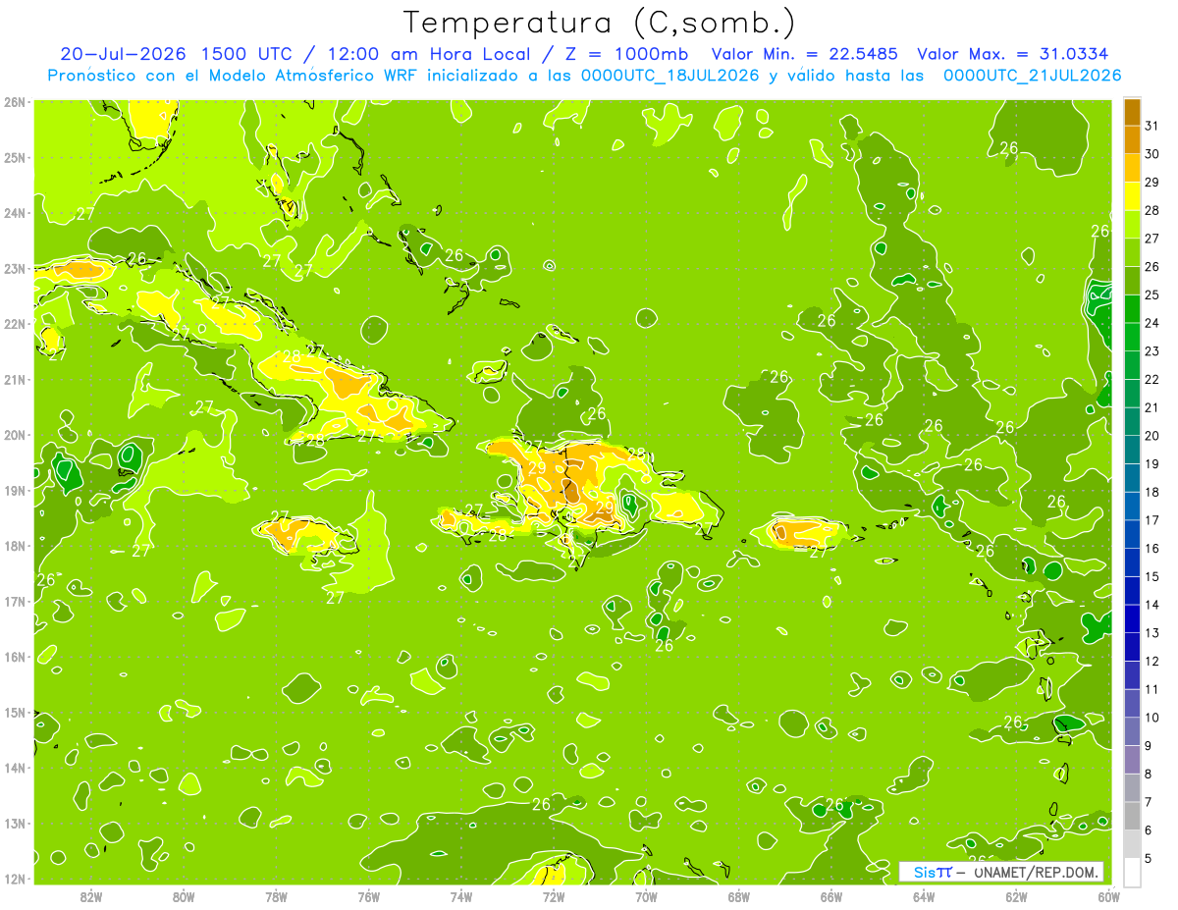Click the color bar label "10"

pos(1151,718)
